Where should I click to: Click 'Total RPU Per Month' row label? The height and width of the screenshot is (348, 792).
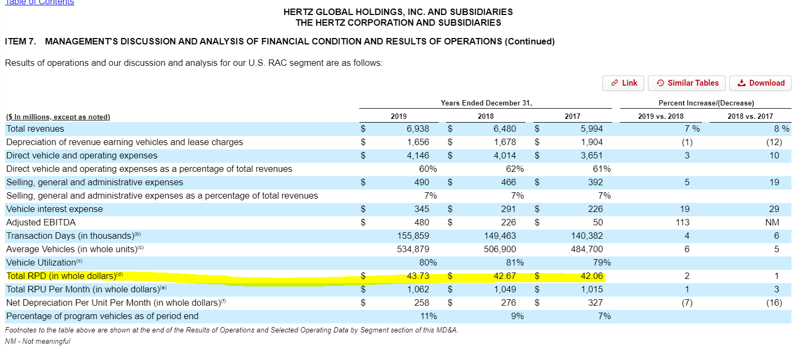(x=87, y=289)
